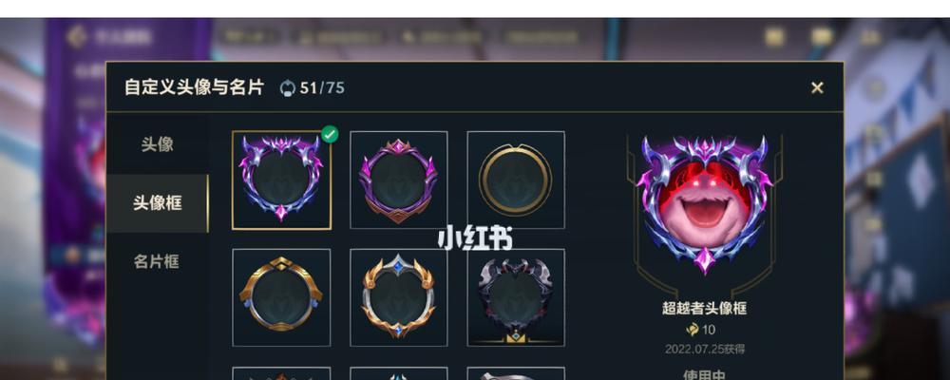
Task: Click the large avatar preview with frame
Action: [x=704, y=204]
